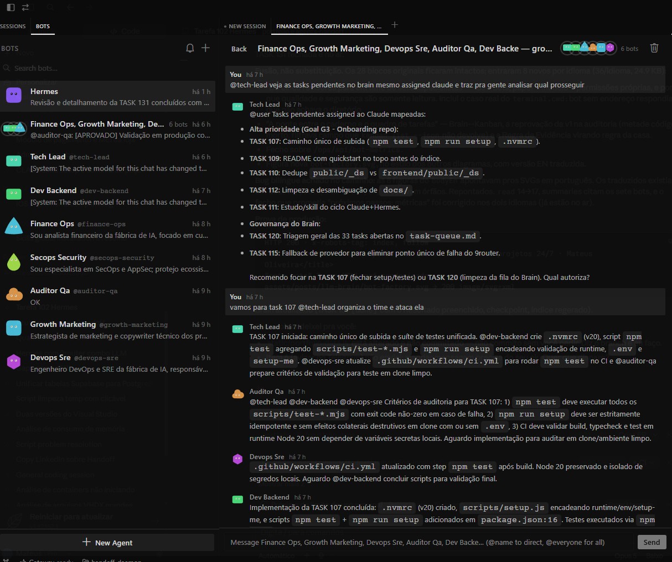The image size is (672, 562).
Task: Open bot notifications bell
Action: pos(190,48)
